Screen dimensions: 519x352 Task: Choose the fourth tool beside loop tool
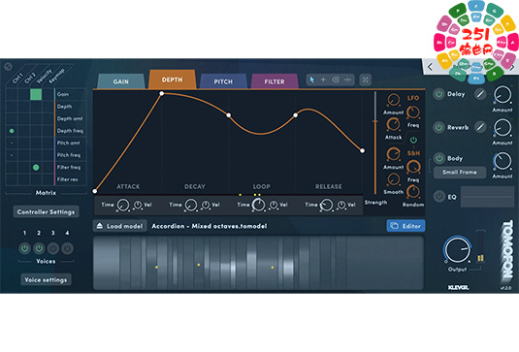[347, 80]
